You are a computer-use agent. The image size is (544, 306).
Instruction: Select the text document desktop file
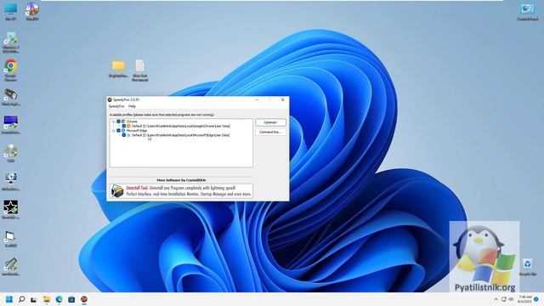(x=139, y=71)
